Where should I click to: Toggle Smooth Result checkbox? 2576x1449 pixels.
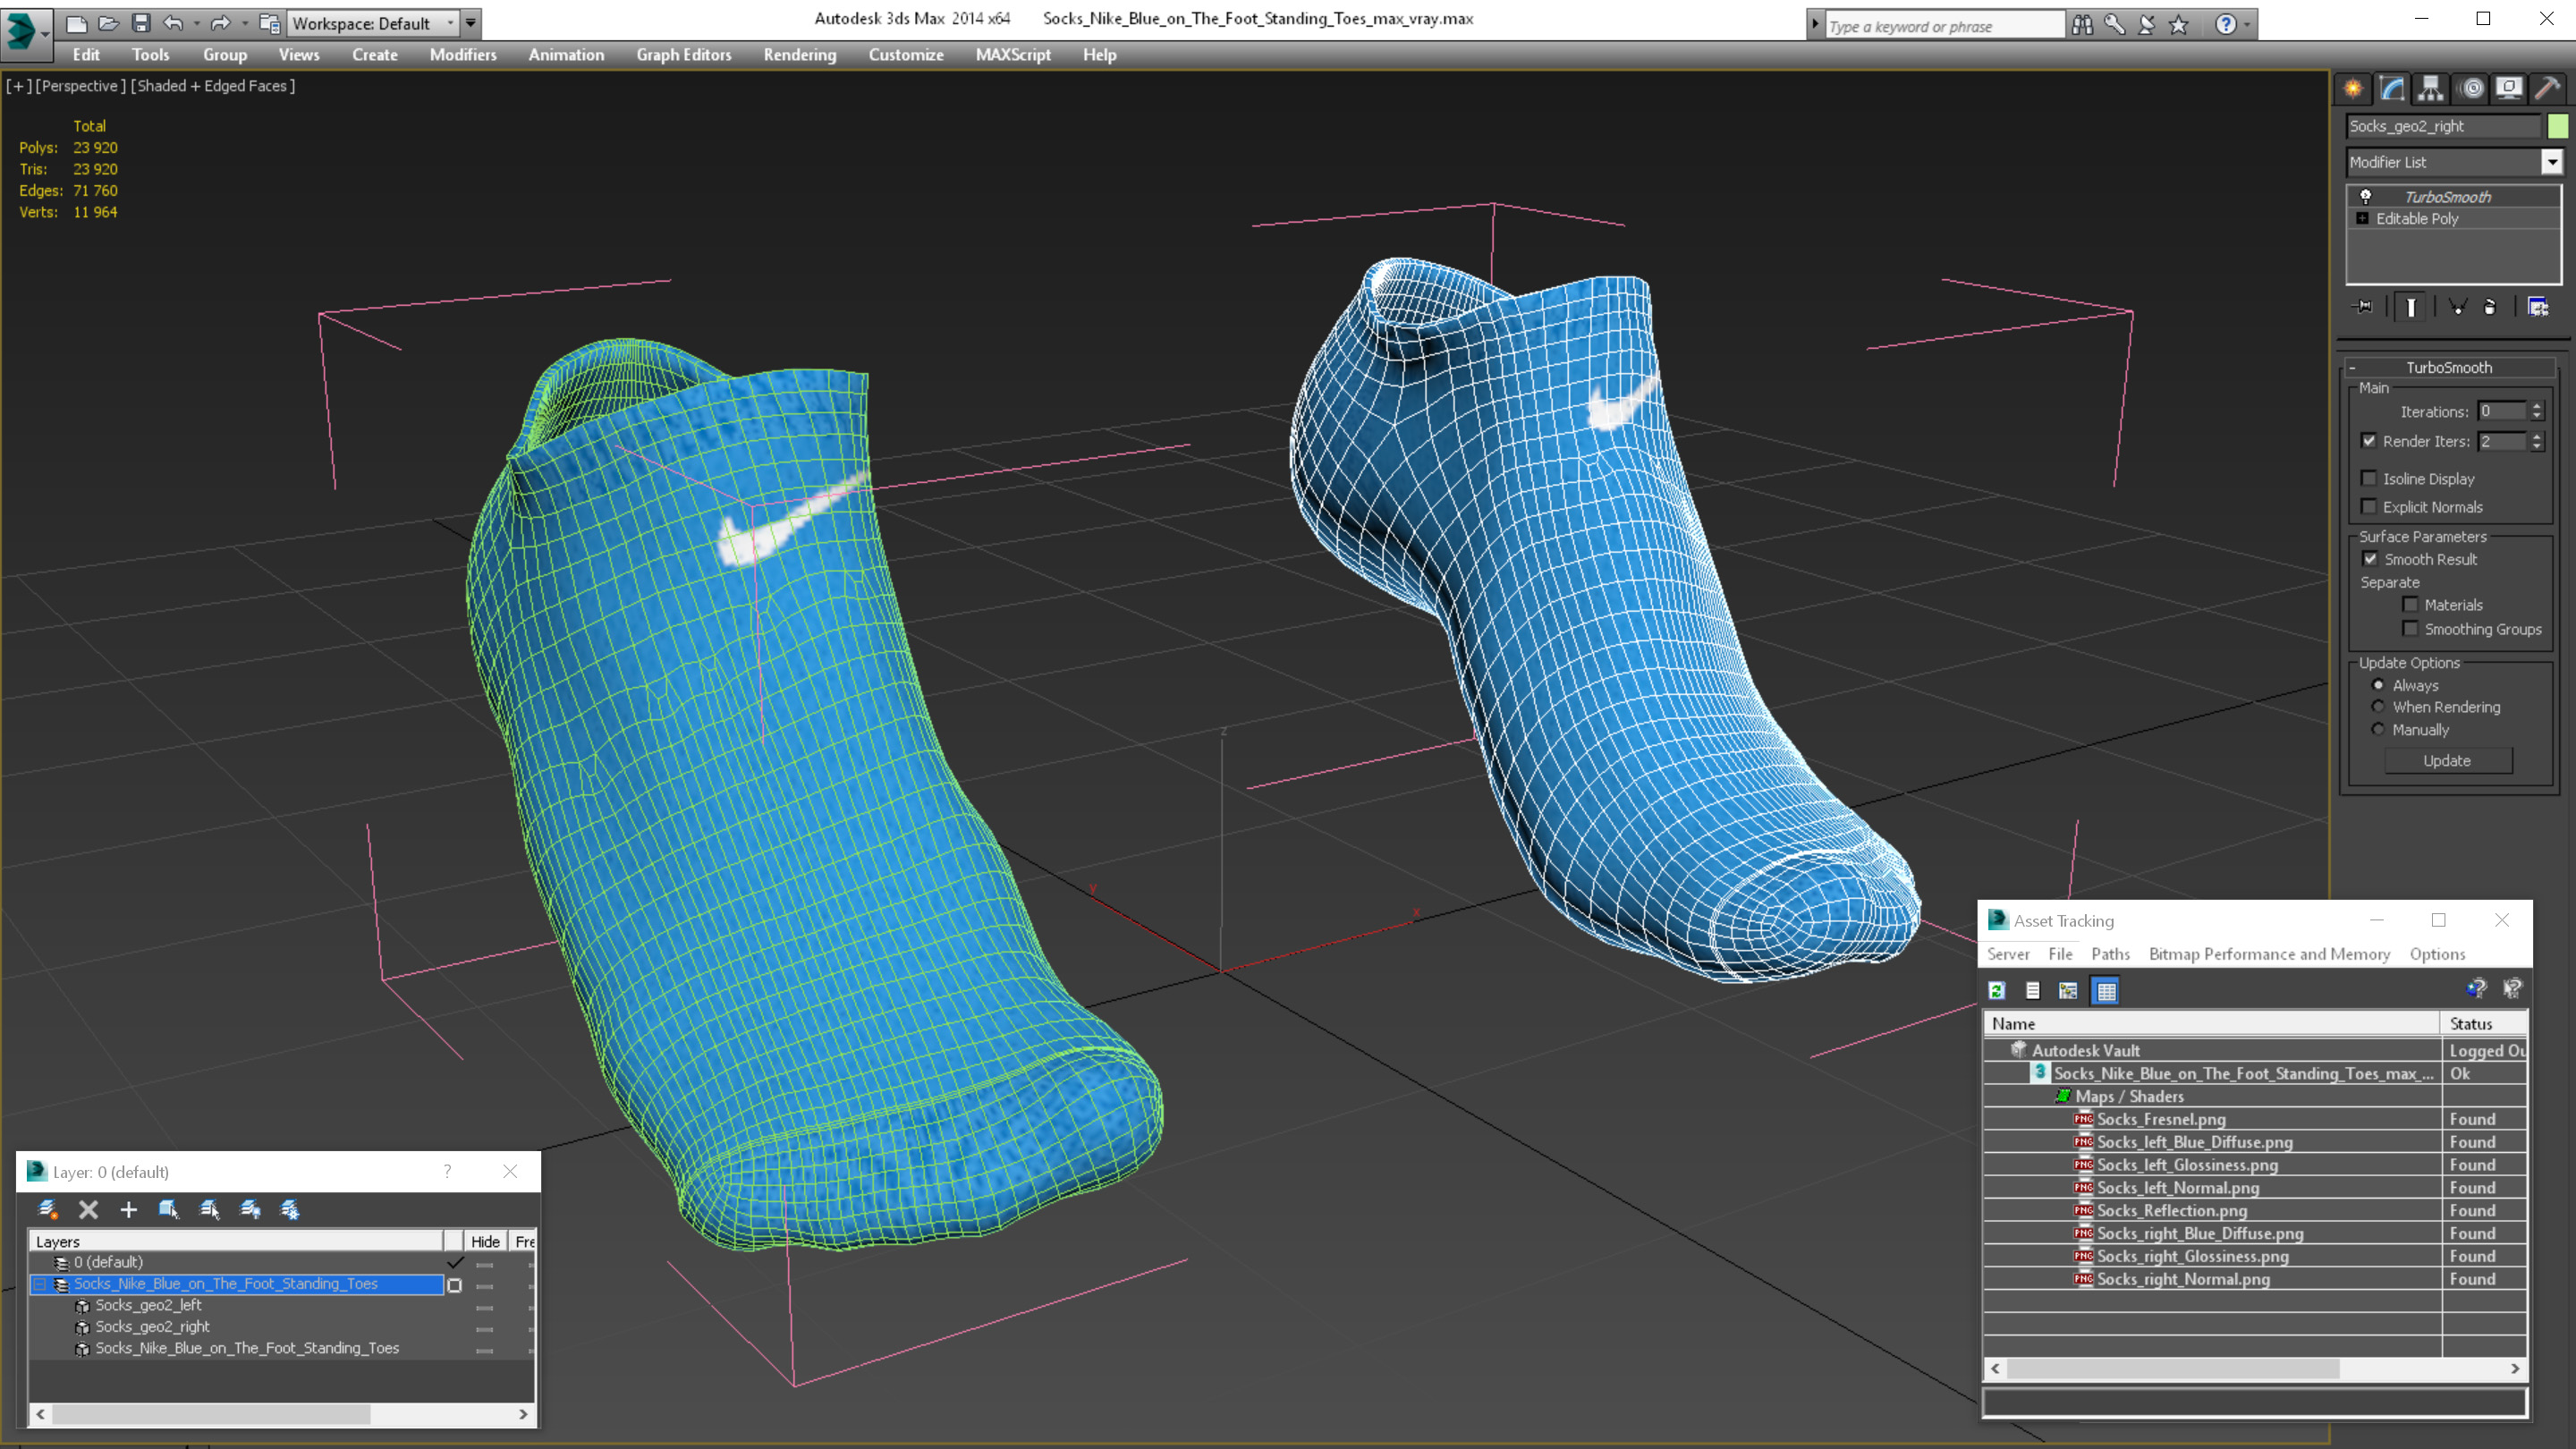click(x=2370, y=559)
